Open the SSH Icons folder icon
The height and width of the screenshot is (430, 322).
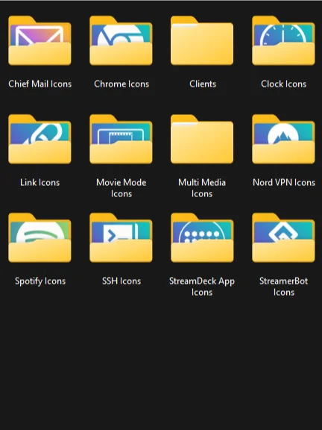121,237
